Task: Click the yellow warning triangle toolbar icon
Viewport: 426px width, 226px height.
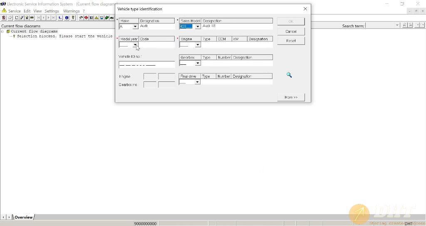Action: (x=97, y=18)
